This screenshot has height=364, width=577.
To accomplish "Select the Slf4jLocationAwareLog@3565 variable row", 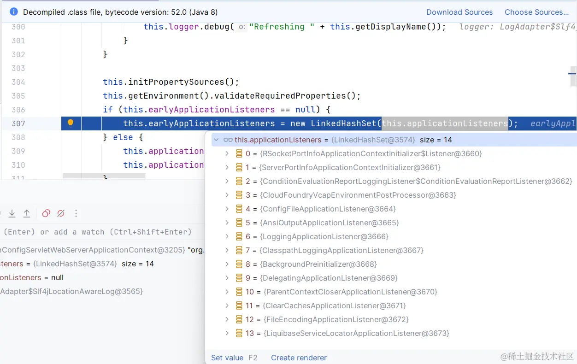I will tap(101, 292).
